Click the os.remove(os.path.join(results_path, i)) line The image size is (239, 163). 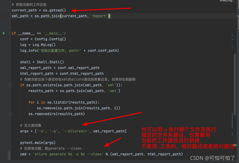coord(78,108)
